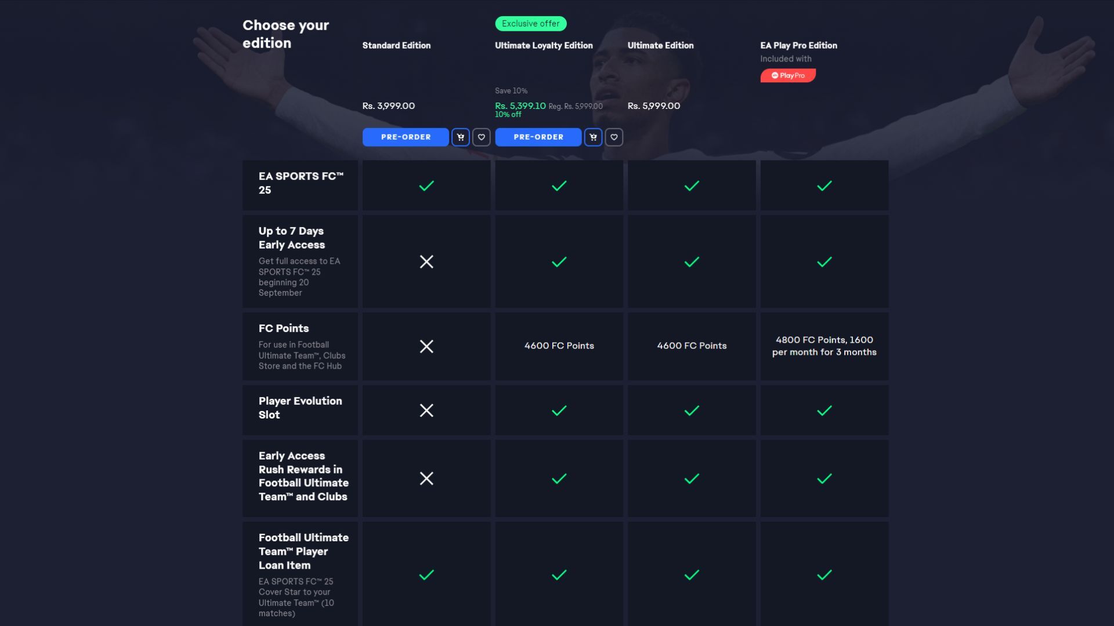Toggle Ultimate Loyalty Edition wishlist heart icon

[x=614, y=137]
